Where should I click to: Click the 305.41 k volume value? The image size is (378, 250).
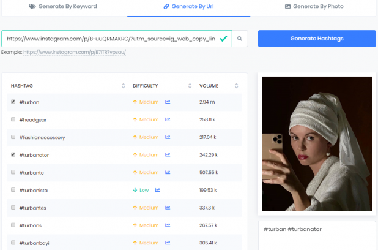(208, 243)
